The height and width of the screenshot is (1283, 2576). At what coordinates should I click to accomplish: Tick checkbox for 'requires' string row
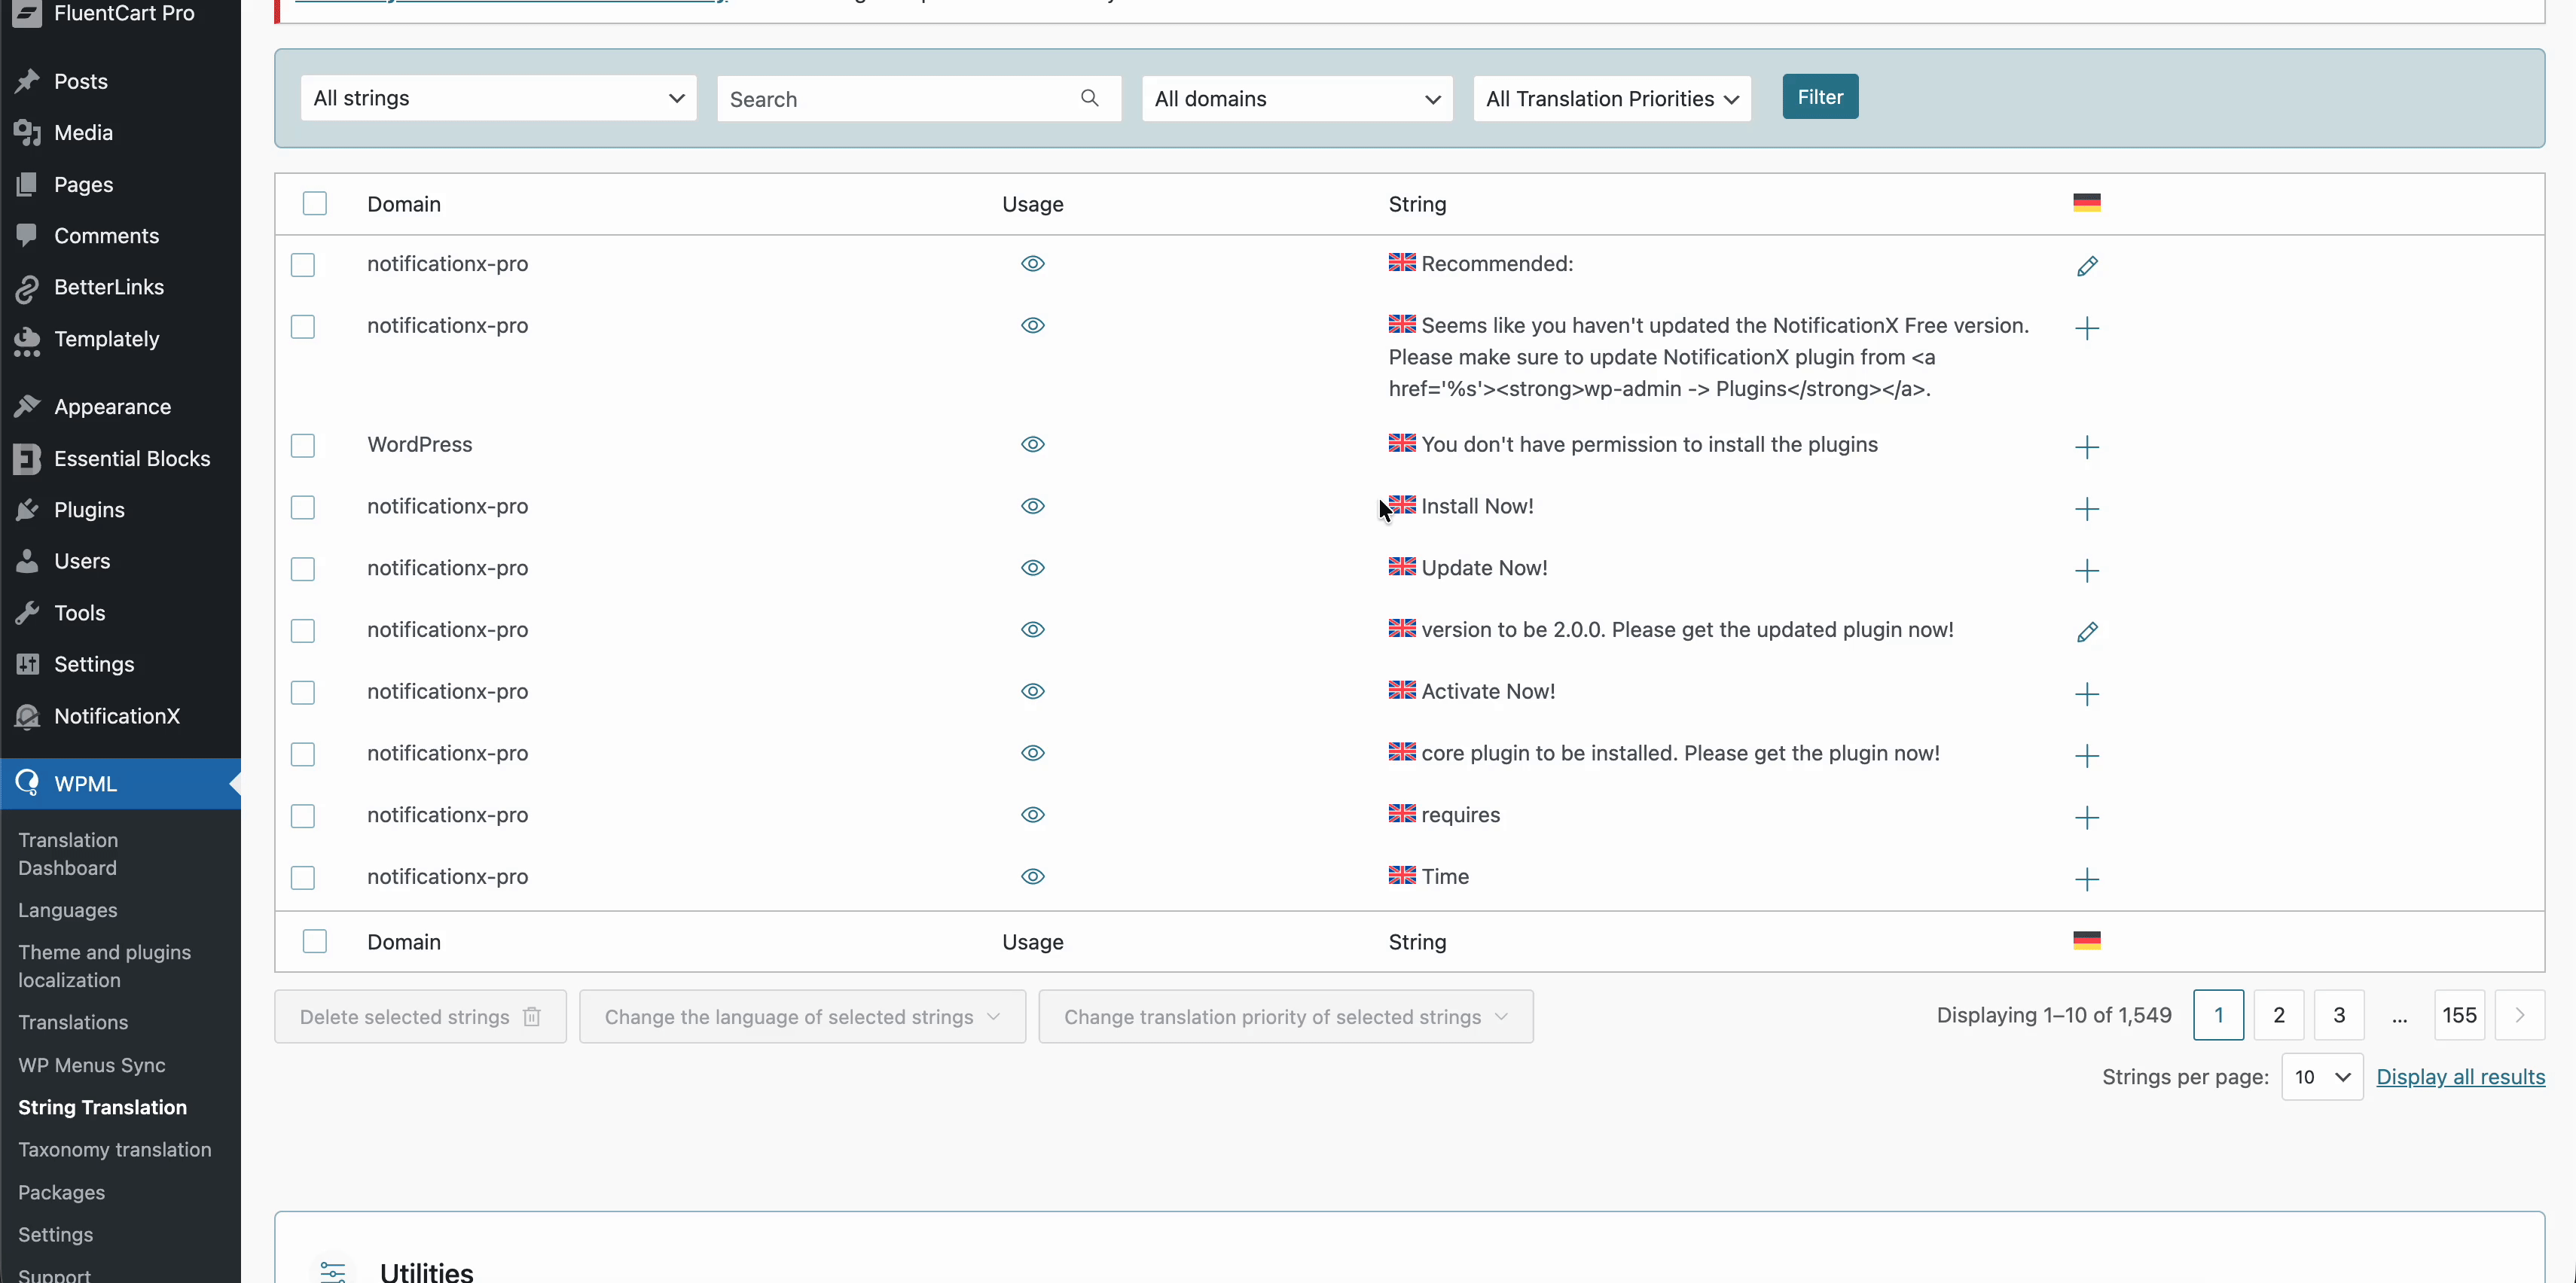coord(302,816)
